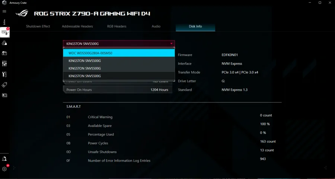Switch to the Addressable Headers tab
The image size is (335, 179).
[77, 26]
